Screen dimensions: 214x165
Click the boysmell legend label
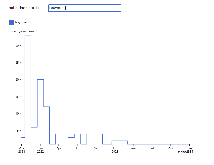click(21, 22)
